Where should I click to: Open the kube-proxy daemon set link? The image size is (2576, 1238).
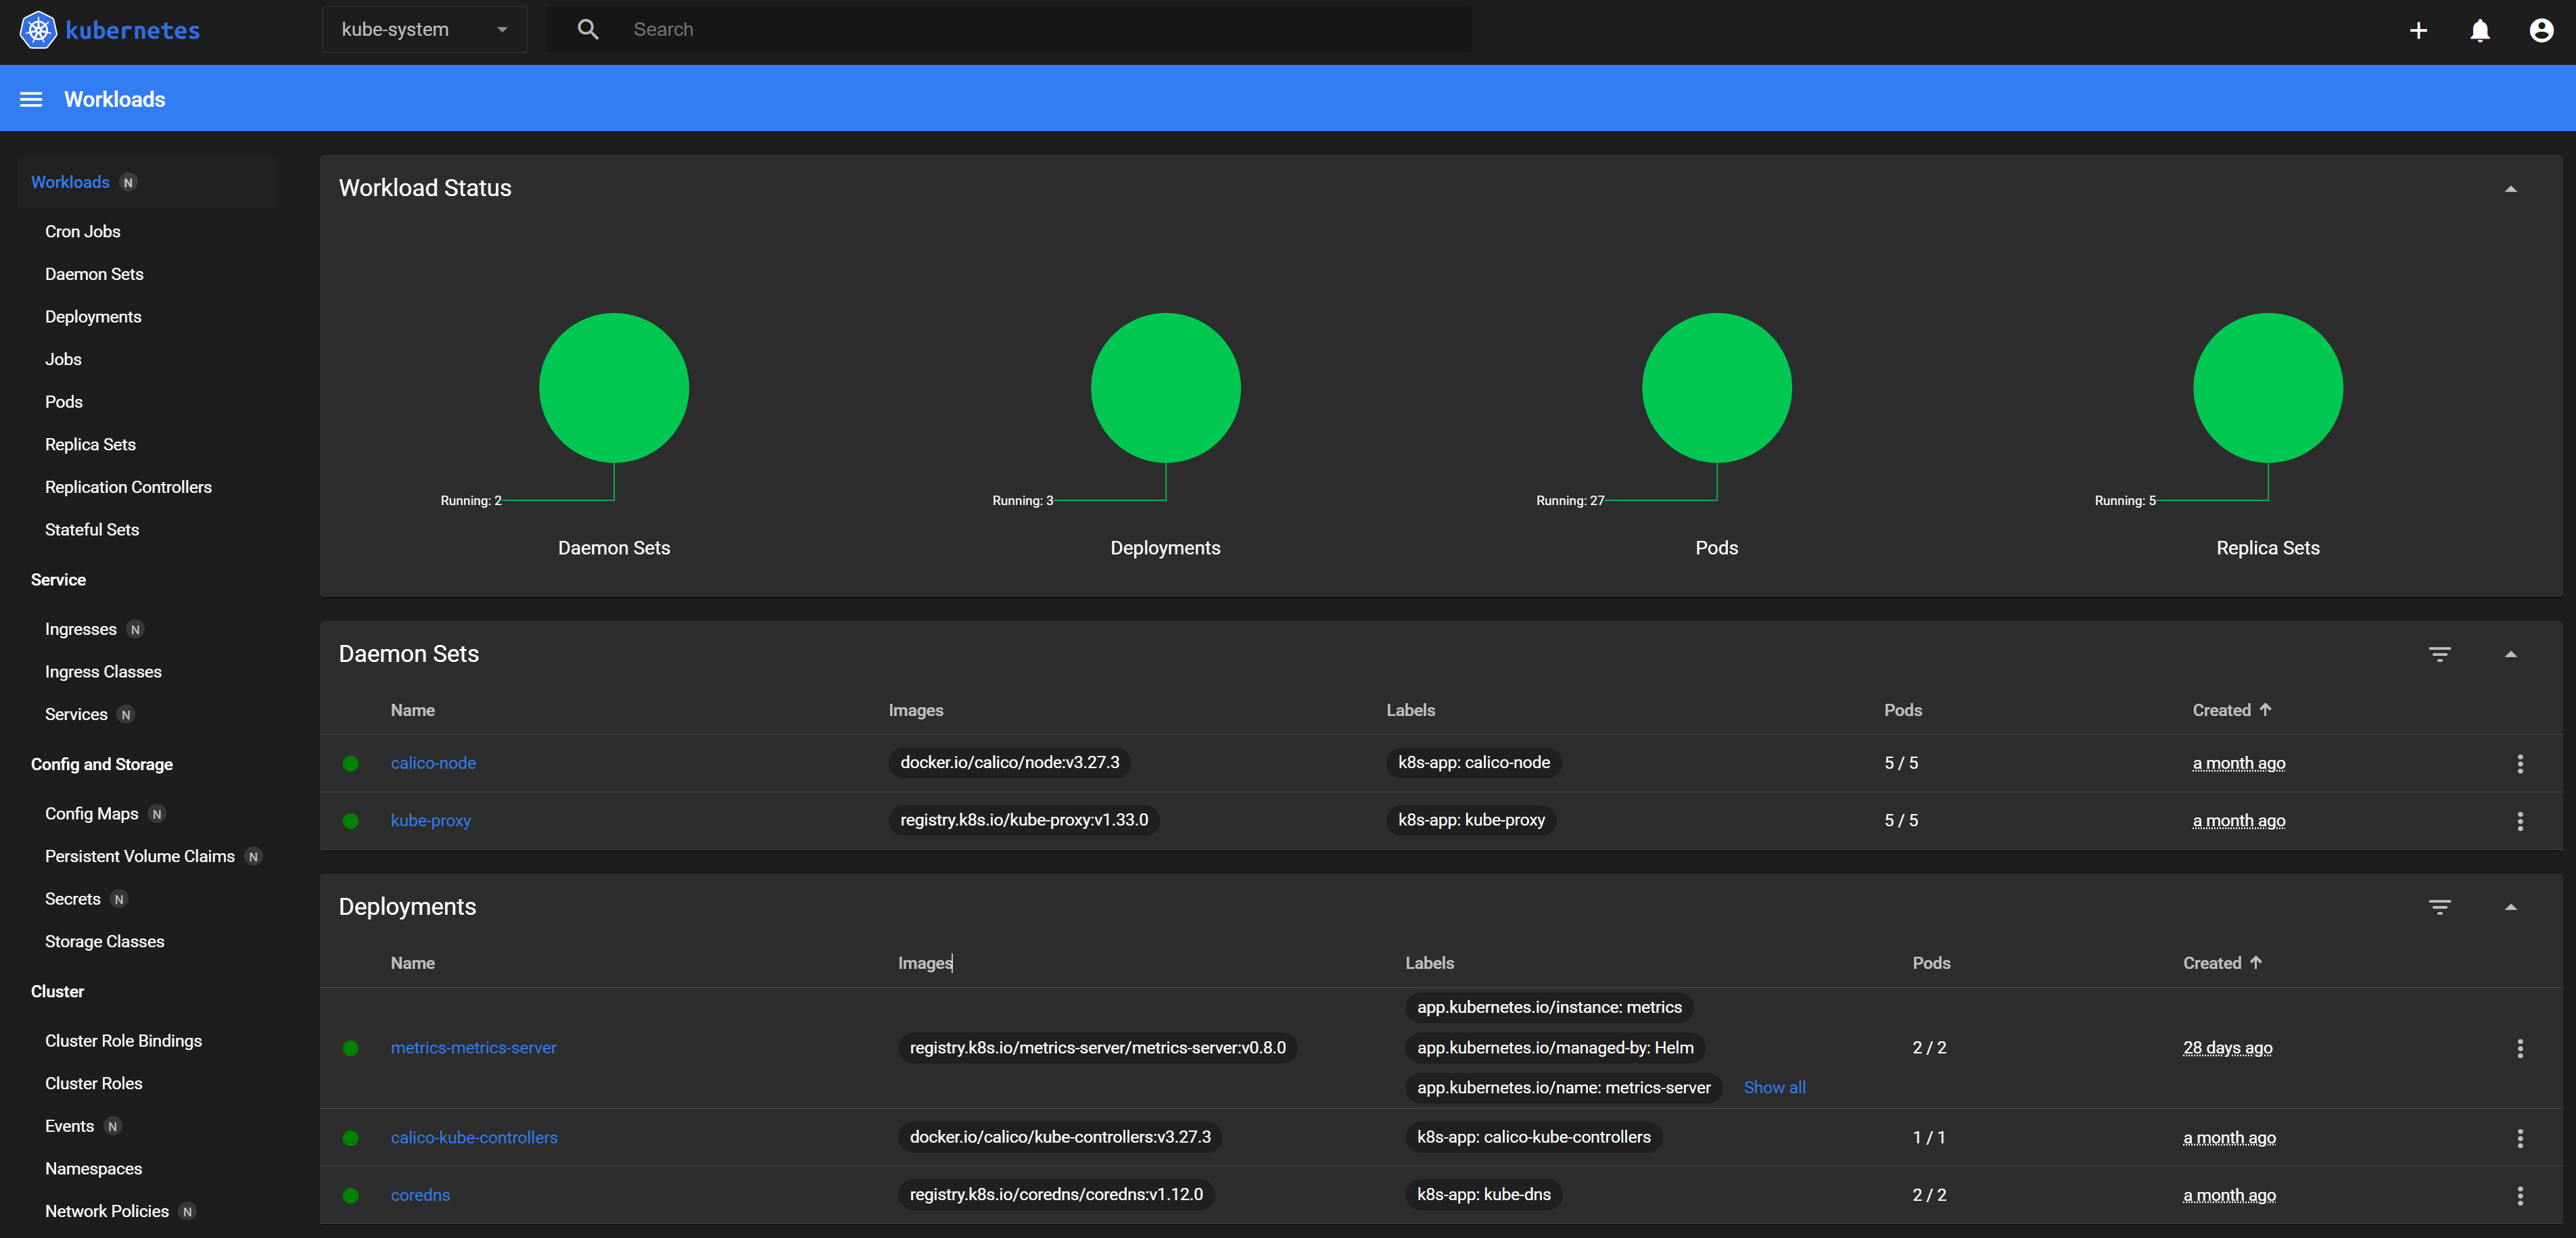pyautogui.click(x=430, y=820)
